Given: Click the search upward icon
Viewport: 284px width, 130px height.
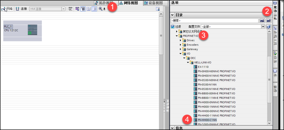Looking at the screenshot, I should (268, 21).
